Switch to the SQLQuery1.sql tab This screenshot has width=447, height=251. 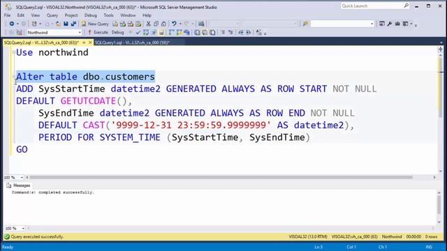click(x=132, y=43)
